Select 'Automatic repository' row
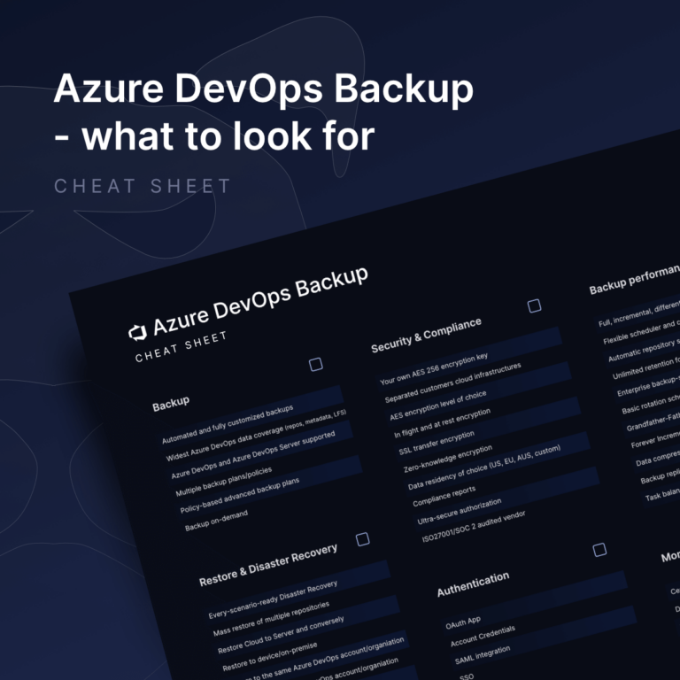The image size is (680, 680). click(644, 351)
